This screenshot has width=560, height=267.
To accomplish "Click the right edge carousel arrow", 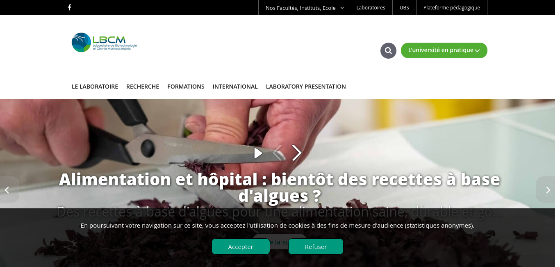I will pos(548,189).
